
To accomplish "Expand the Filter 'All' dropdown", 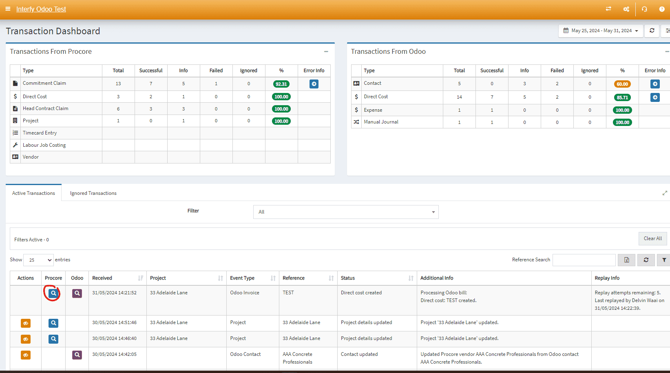I will [x=345, y=212].
